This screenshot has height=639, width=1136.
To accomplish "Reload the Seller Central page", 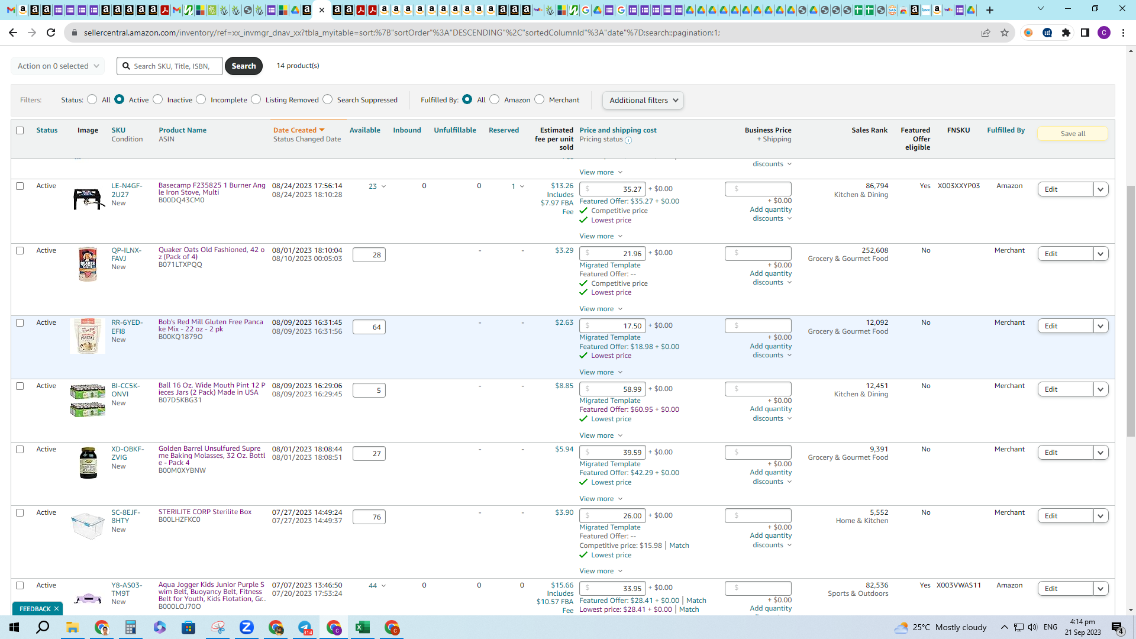I will click(x=51, y=33).
